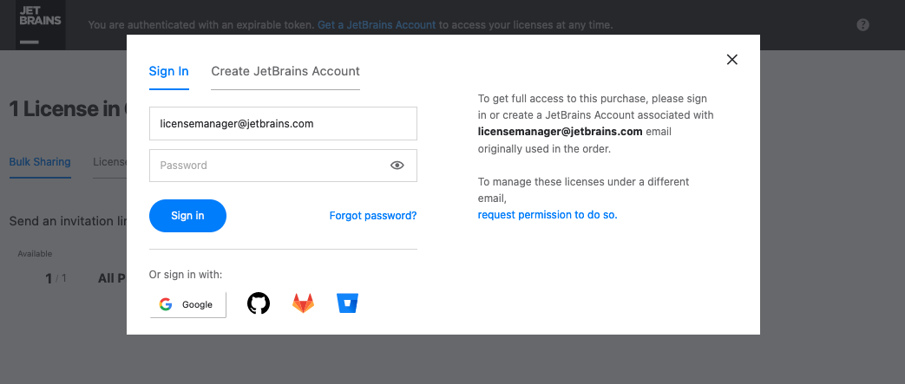Click into the Password field
Viewport: 905px width, 384px height.
(x=269, y=166)
